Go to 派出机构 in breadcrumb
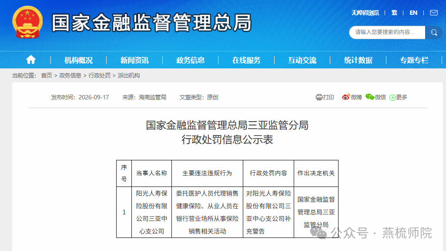The width and height of the screenshot is (446, 251). pyautogui.click(x=129, y=75)
